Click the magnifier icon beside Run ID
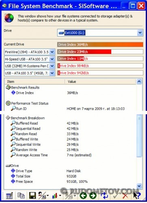 [13, 108]
